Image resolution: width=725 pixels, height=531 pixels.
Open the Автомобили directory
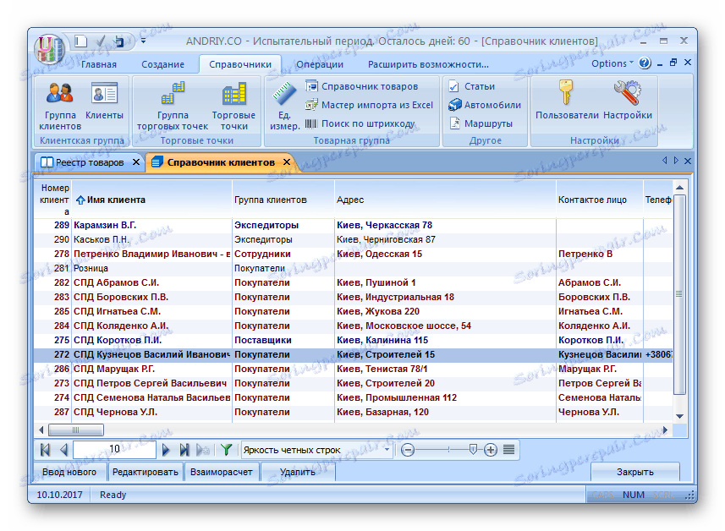tap(485, 105)
